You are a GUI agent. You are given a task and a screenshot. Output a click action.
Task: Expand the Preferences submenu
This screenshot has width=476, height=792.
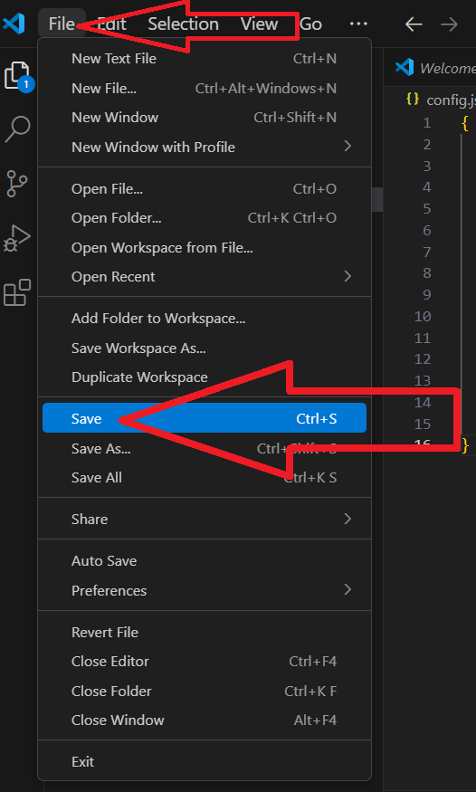pyautogui.click(x=205, y=590)
